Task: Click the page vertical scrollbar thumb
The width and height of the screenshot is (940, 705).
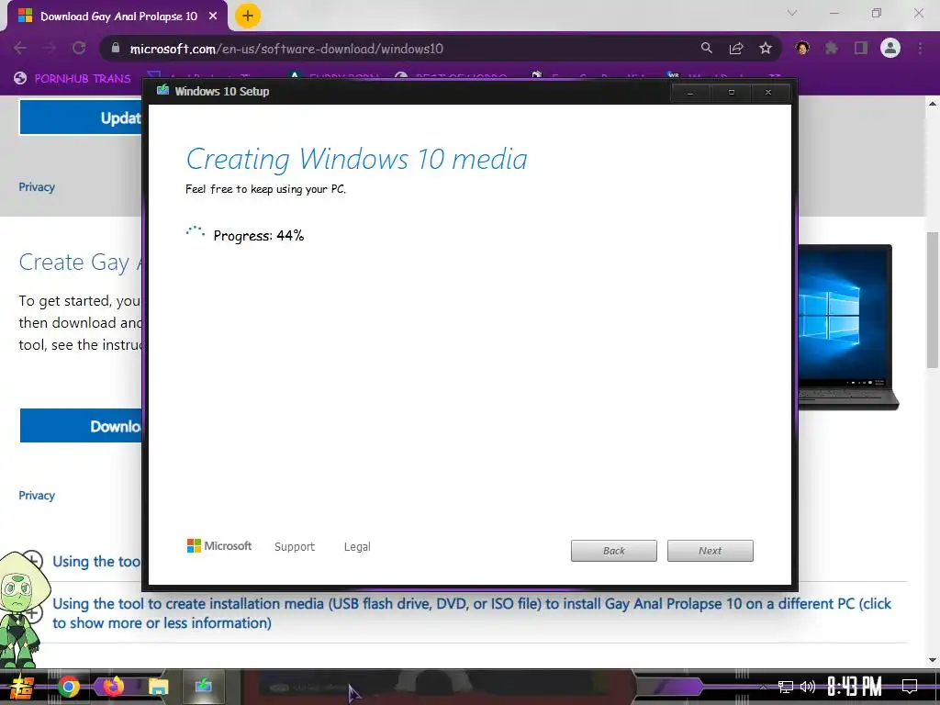Action: 933,300
